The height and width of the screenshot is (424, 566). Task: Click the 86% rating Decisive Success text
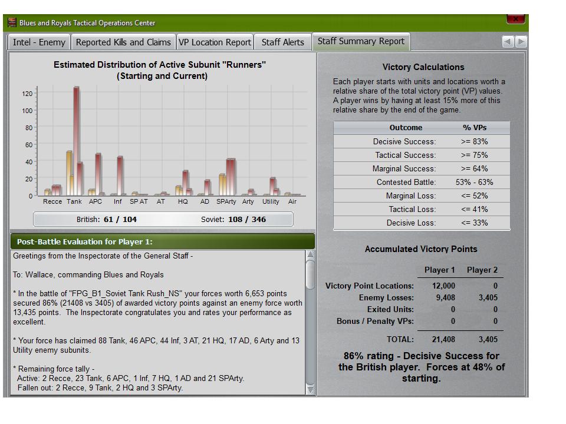coord(421,367)
